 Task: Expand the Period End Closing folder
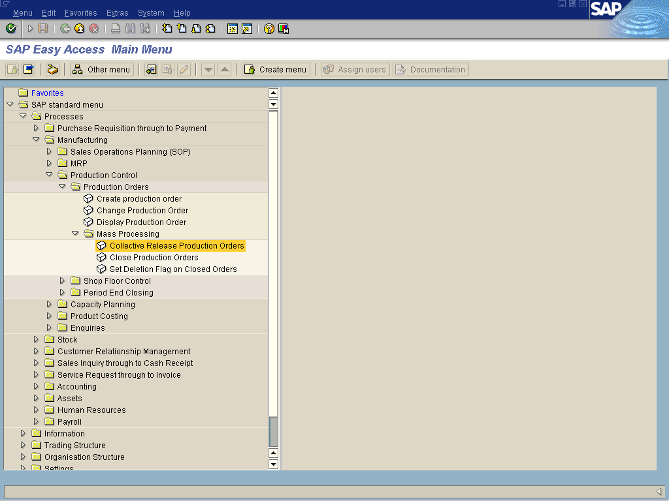pos(62,292)
